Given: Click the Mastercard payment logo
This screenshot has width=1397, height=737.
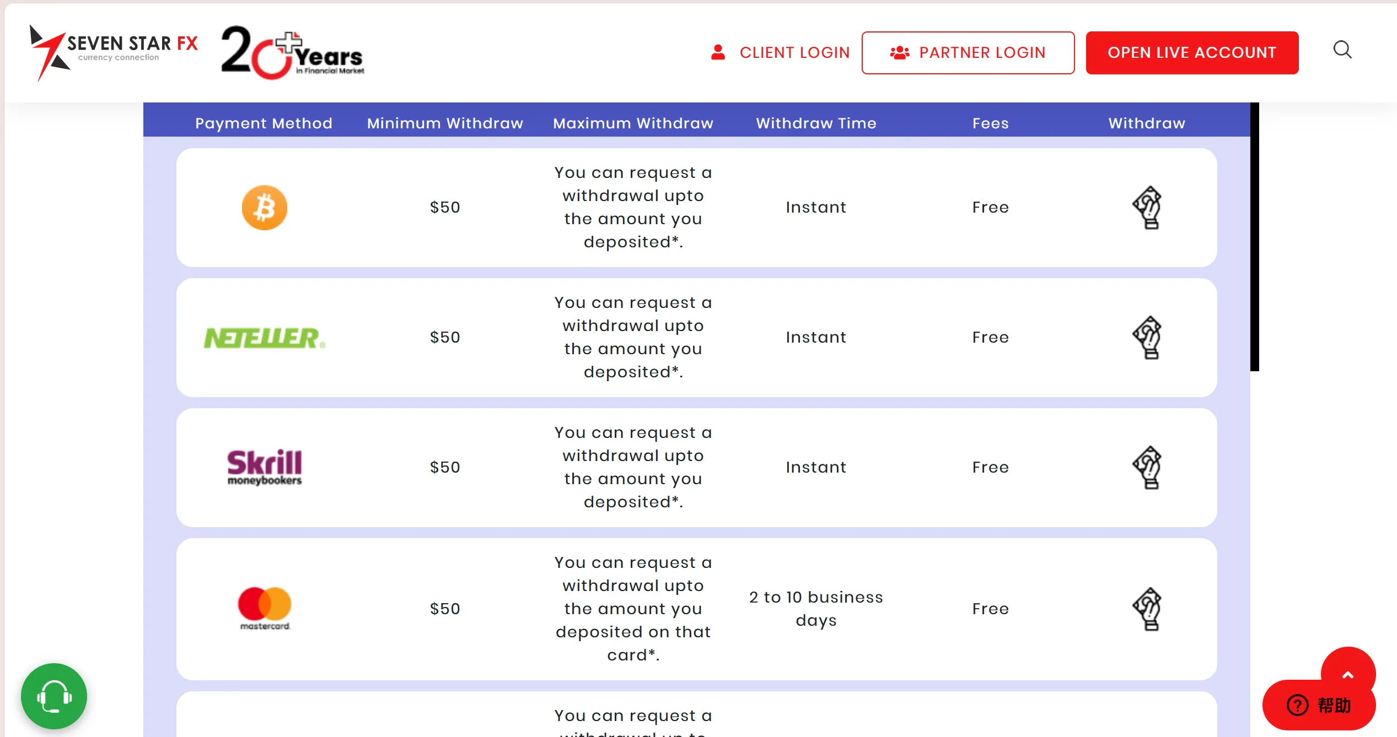Looking at the screenshot, I should coord(265,609).
